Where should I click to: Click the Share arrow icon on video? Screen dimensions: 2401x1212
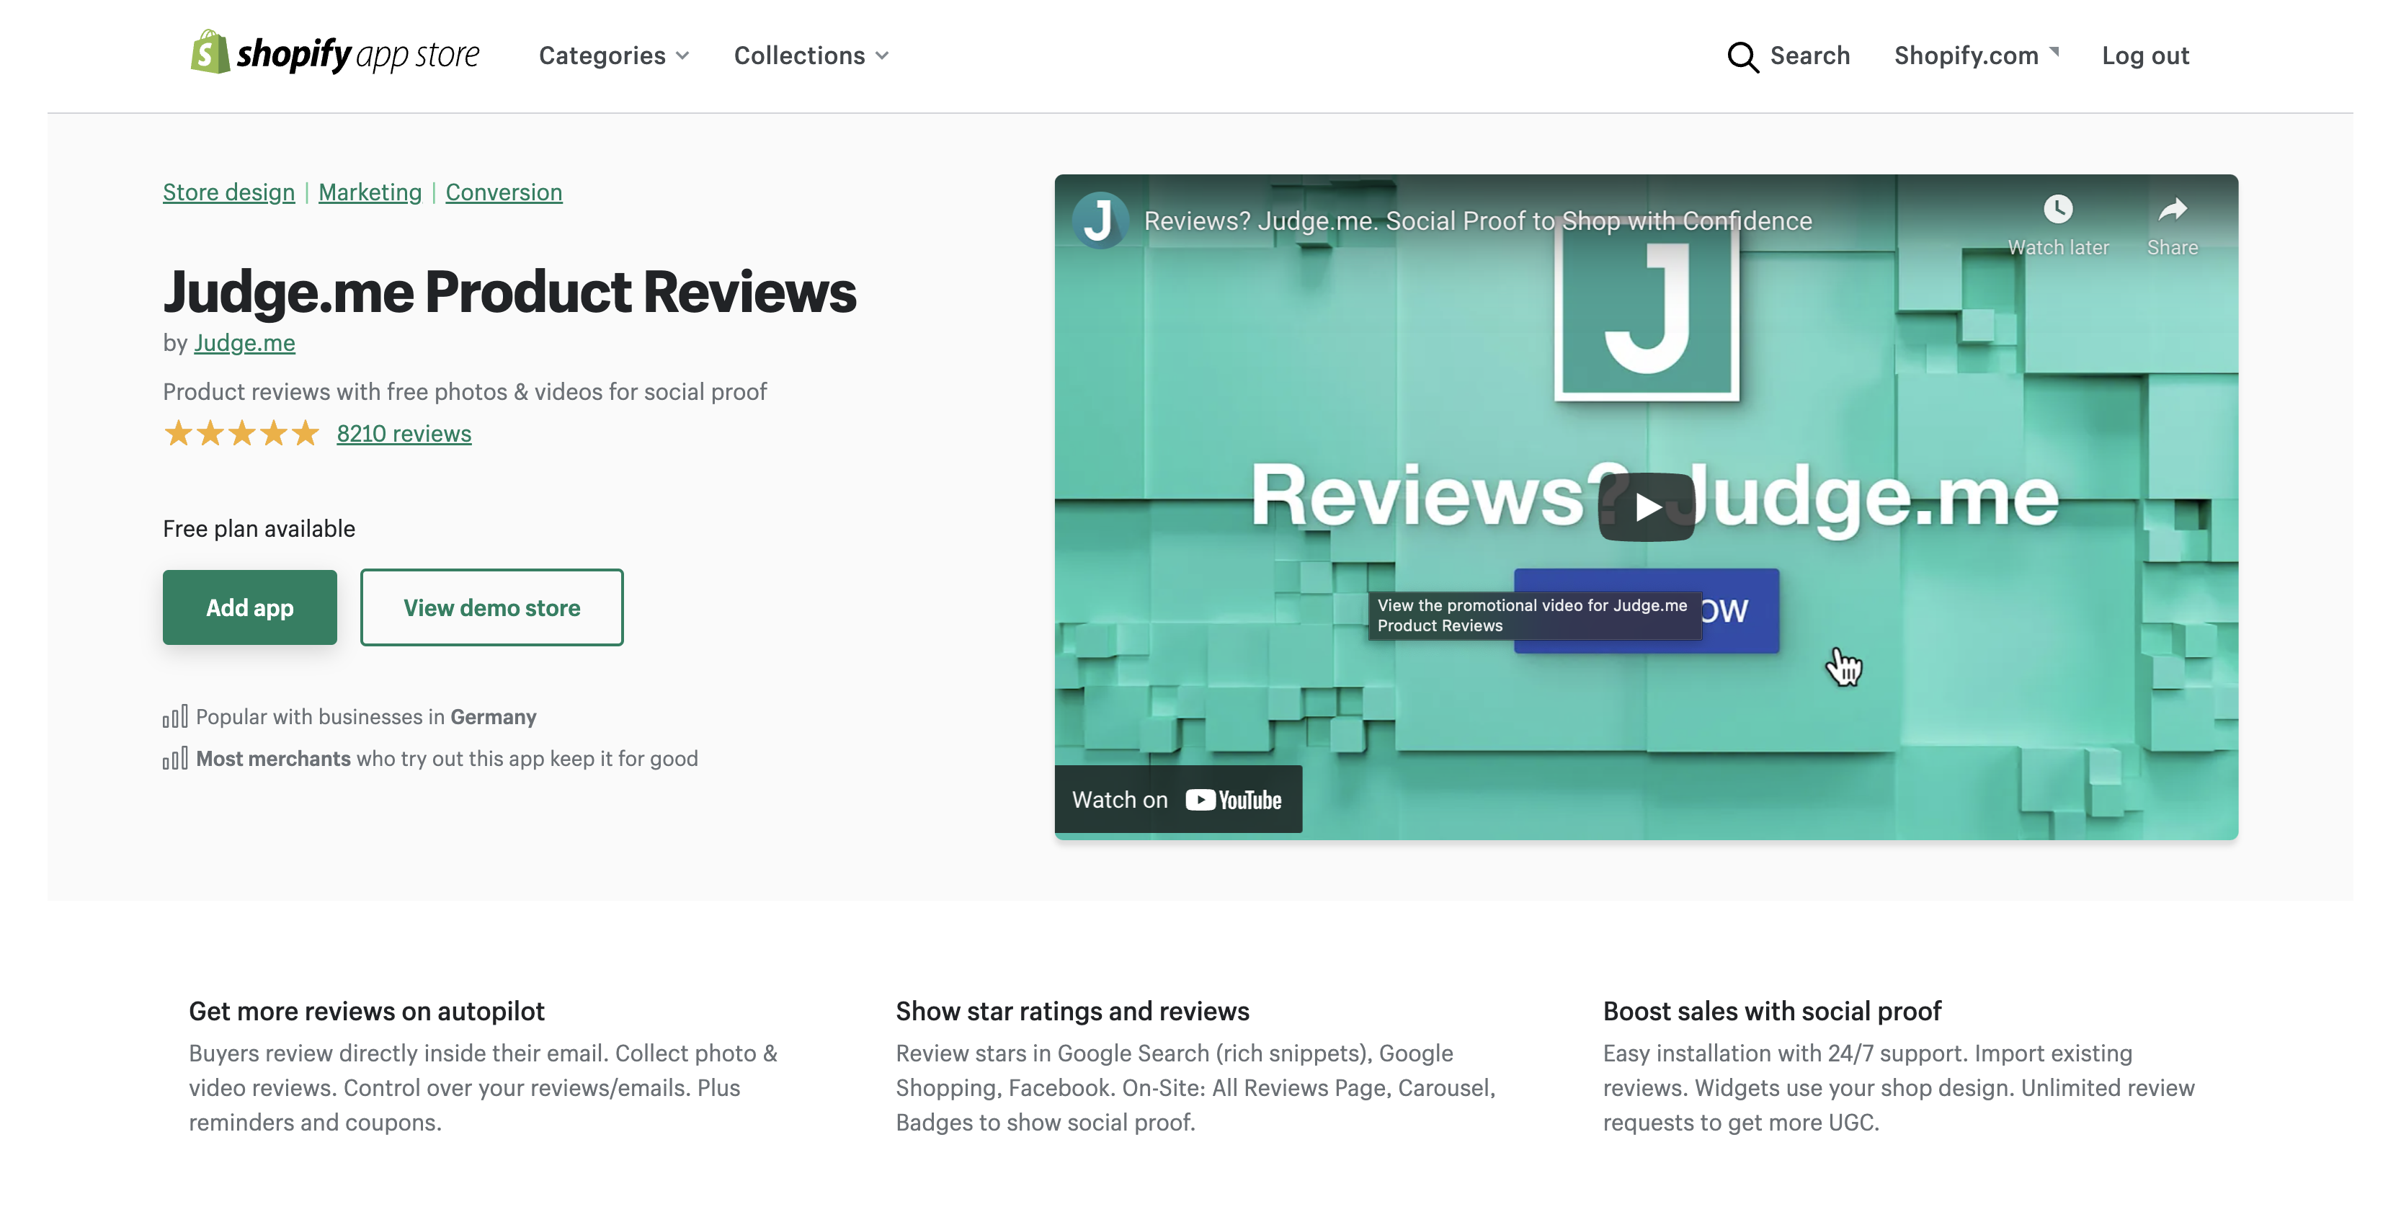[x=2172, y=210]
